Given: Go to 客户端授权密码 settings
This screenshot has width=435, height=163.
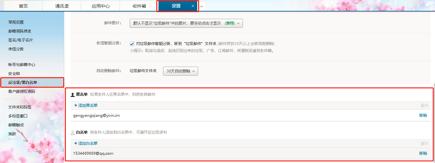Looking at the screenshot, I should tap(21, 92).
